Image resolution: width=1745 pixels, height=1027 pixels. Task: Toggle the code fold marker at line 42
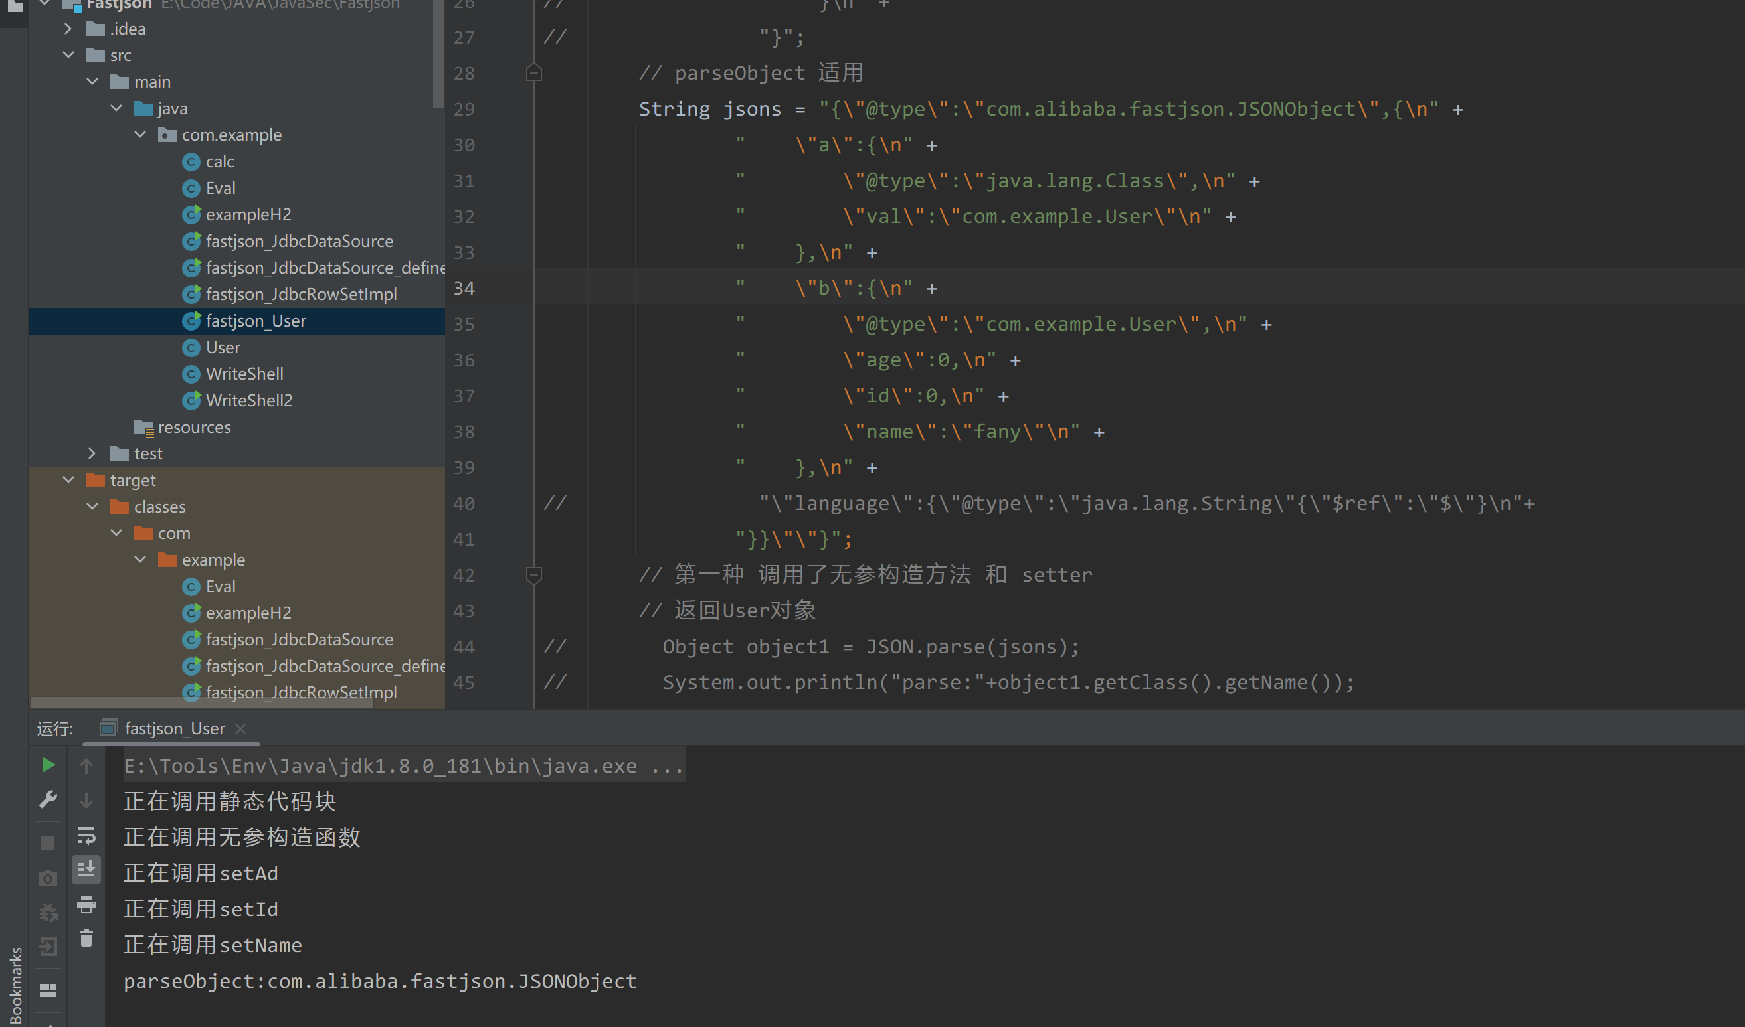point(534,574)
